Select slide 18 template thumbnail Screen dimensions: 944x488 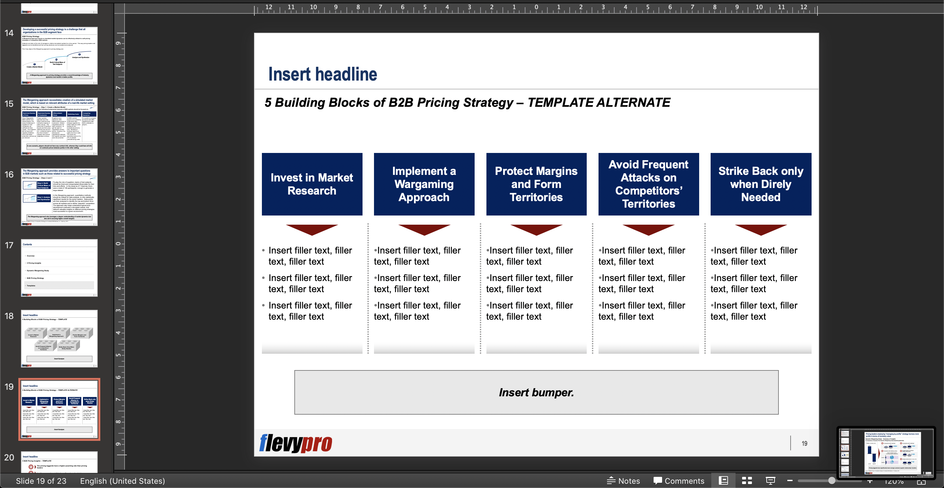tap(59, 338)
